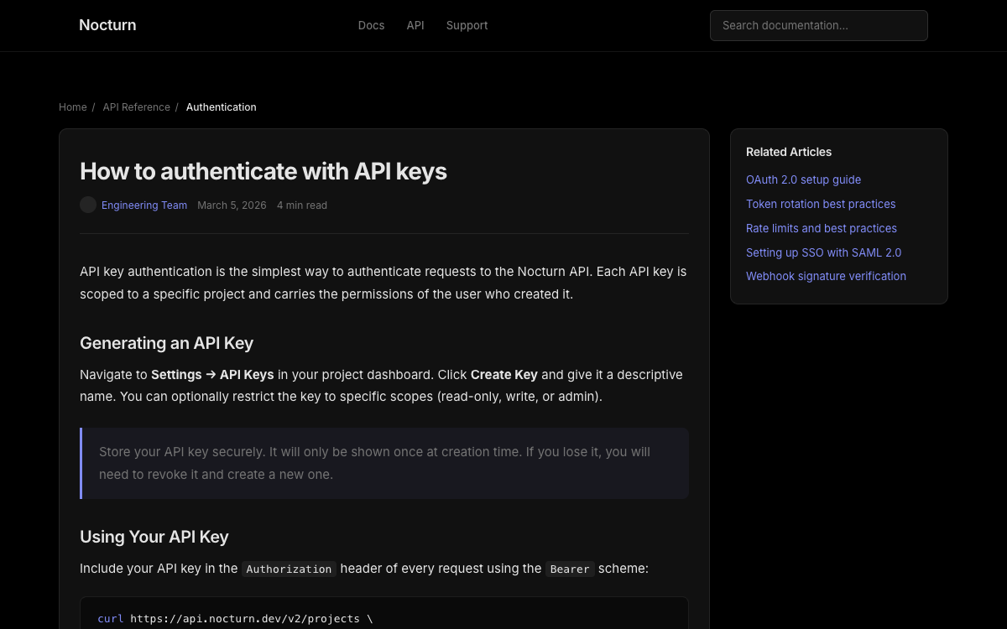Screen dimensions: 1007x629
Task: Focus the Search documentation field
Action: (819, 25)
